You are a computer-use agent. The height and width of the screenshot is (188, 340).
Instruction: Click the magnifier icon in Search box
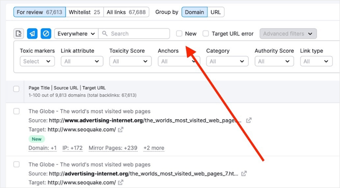point(104,33)
